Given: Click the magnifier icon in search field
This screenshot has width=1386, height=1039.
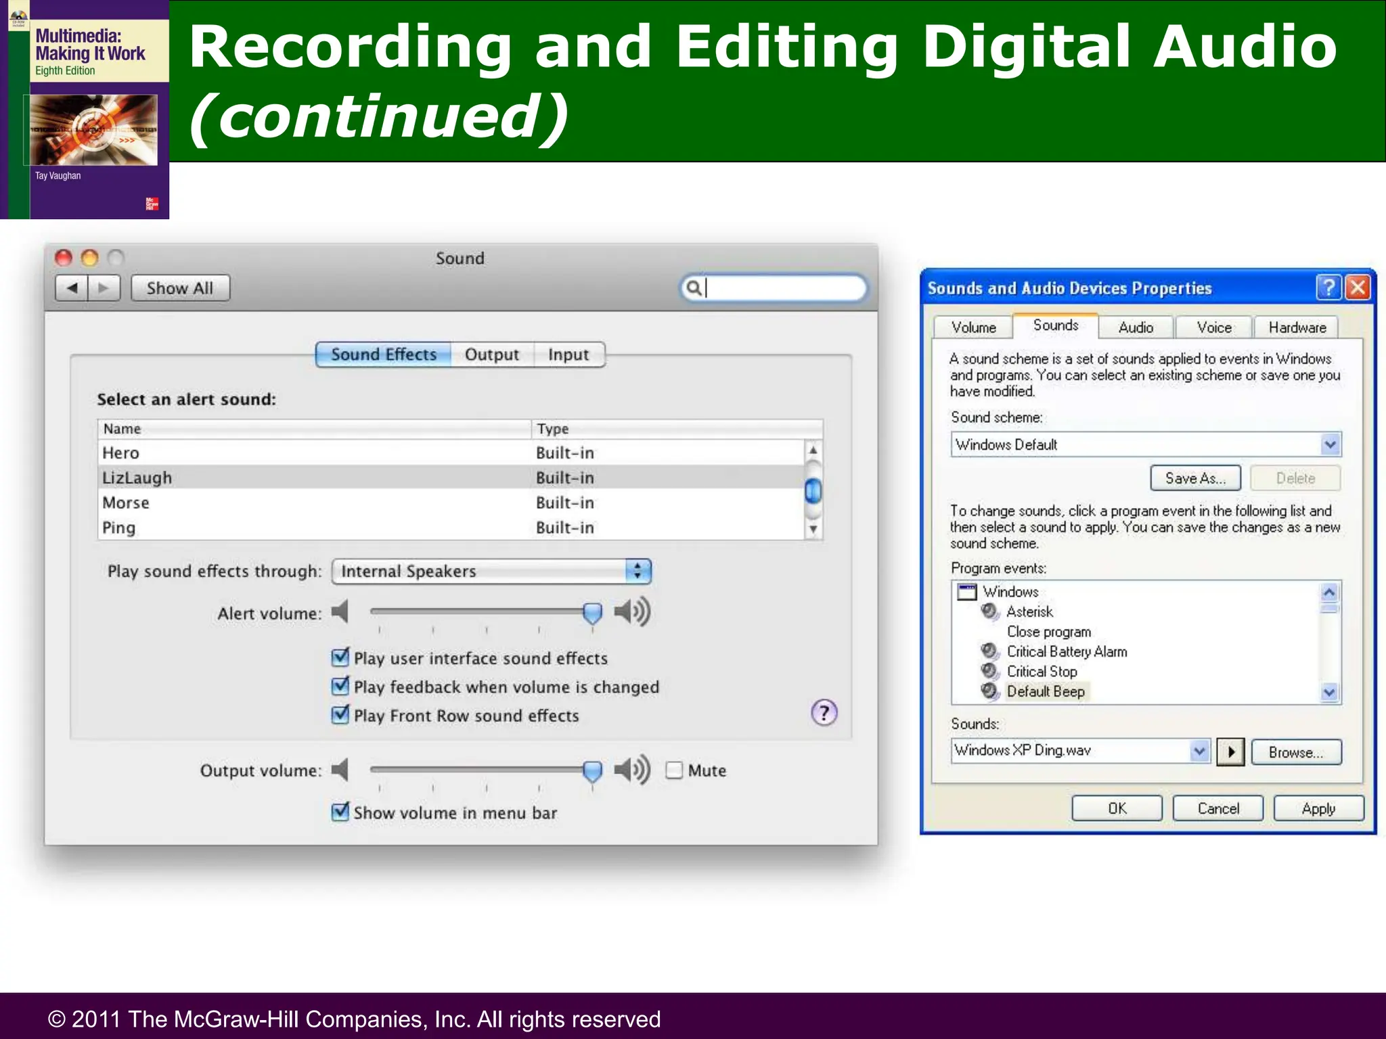Looking at the screenshot, I should (694, 288).
